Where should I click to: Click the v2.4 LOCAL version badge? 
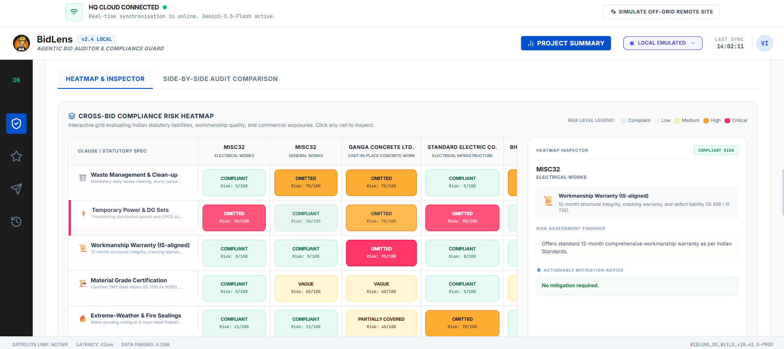point(97,39)
